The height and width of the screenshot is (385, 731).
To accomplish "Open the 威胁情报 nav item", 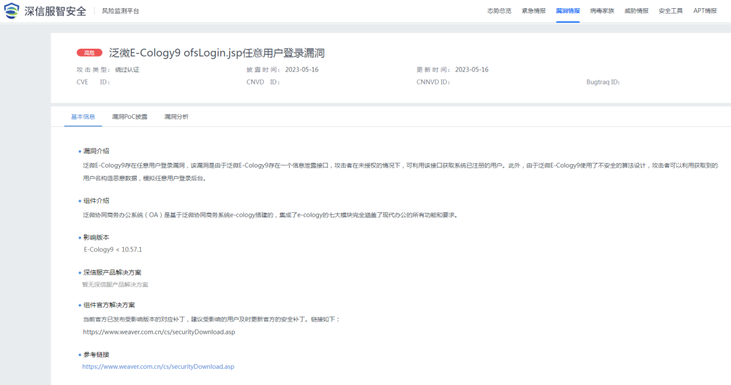I will (636, 11).
